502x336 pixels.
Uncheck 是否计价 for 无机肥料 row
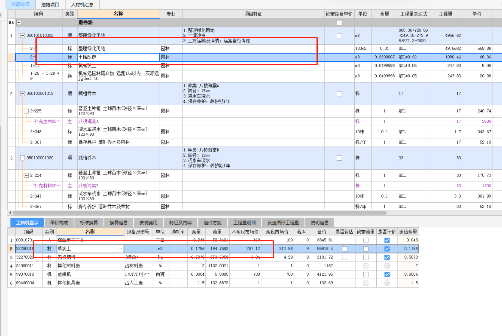tap(387, 257)
